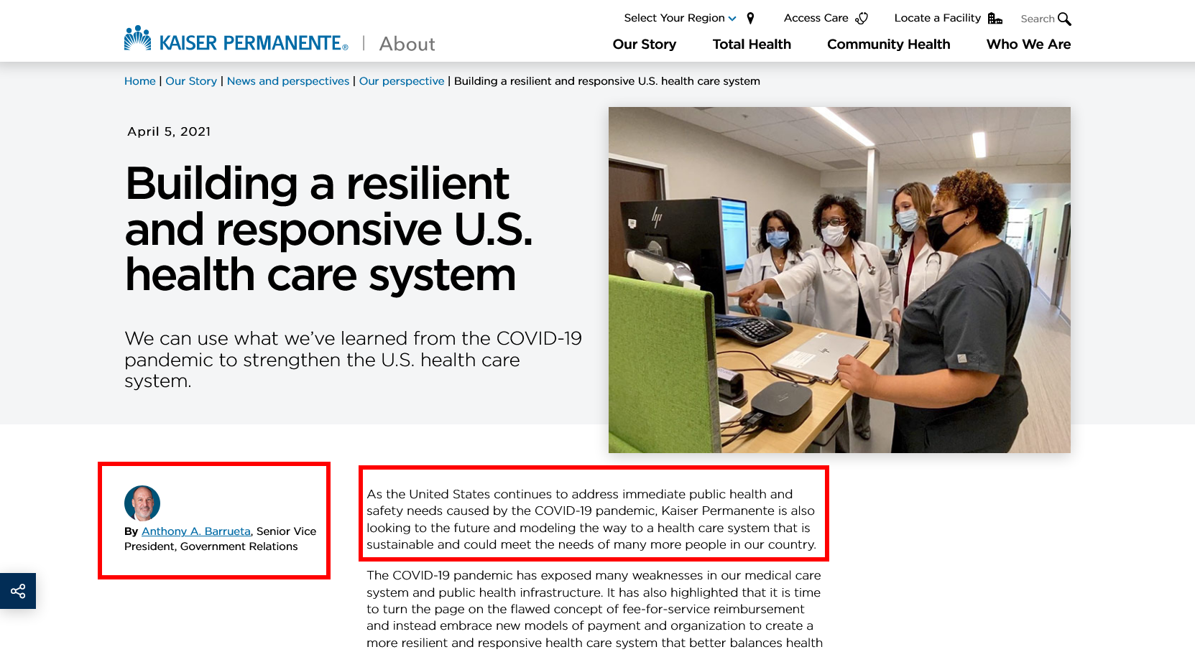Click the subtitle about COVID-19 pandemic lessons
Screen dimensions: 1195x652
(x=353, y=359)
